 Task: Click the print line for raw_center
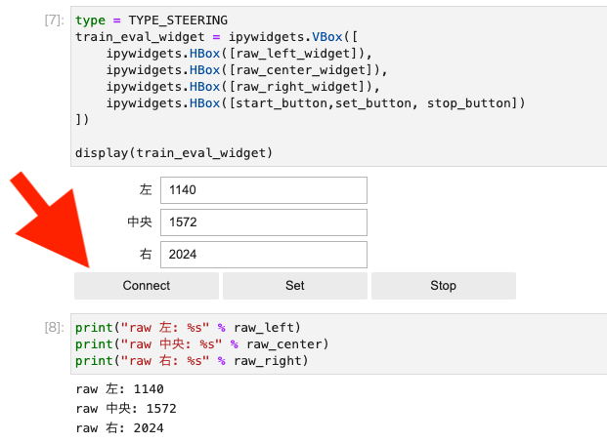tap(201, 344)
